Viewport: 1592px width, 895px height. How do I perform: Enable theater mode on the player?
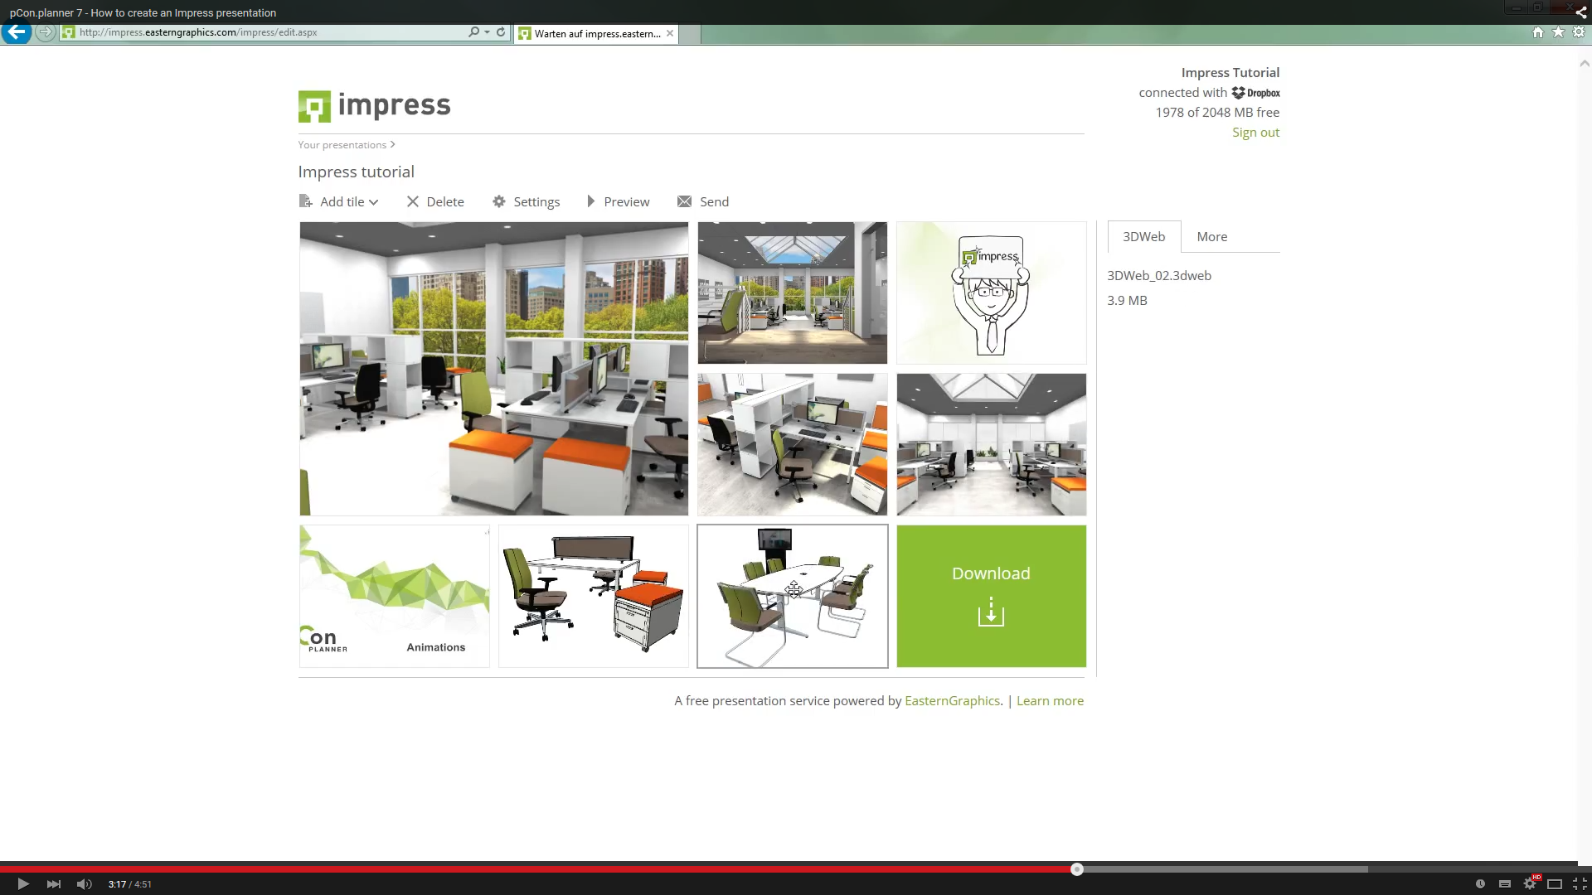point(1556,884)
